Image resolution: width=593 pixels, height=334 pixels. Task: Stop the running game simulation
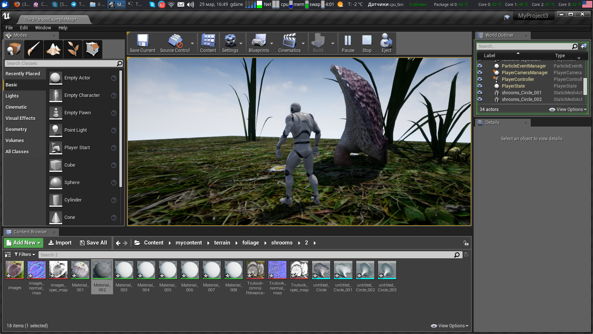point(367,43)
